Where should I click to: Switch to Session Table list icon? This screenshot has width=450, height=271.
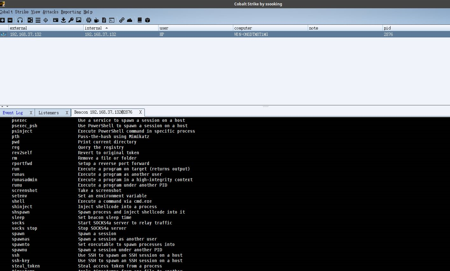[x=38, y=20]
